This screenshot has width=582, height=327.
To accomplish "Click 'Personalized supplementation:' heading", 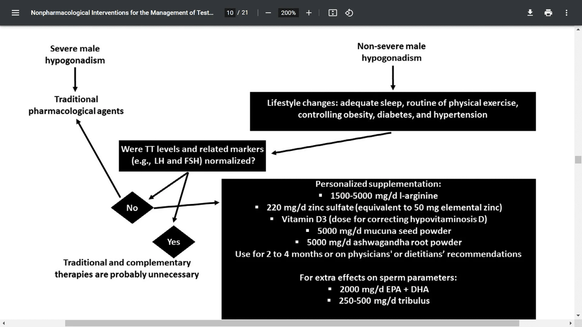I will 378,184.
